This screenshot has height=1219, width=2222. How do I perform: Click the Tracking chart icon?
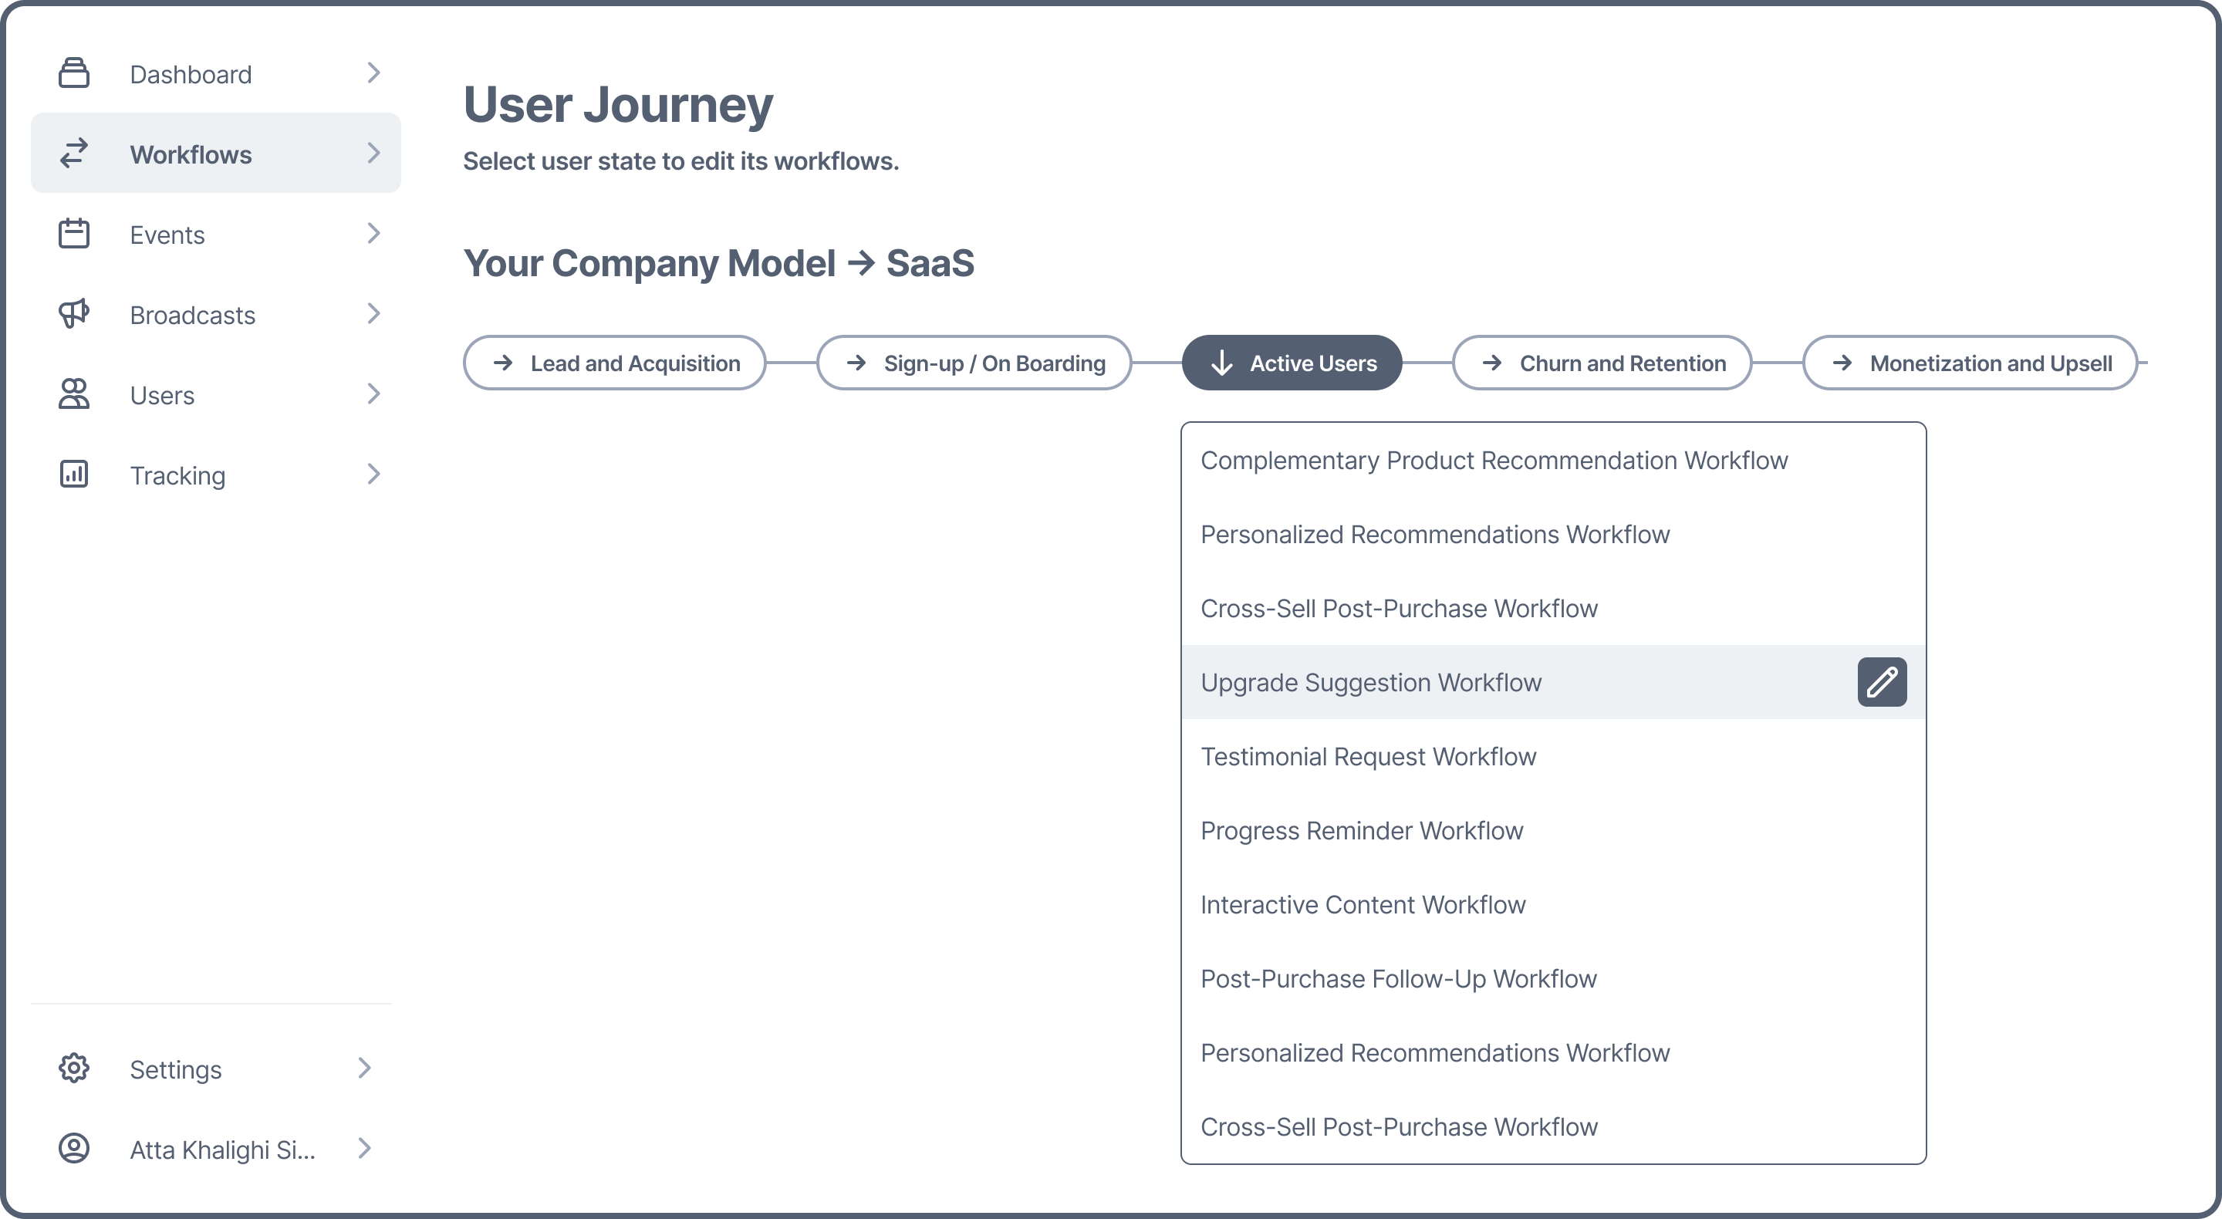(x=74, y=474)
